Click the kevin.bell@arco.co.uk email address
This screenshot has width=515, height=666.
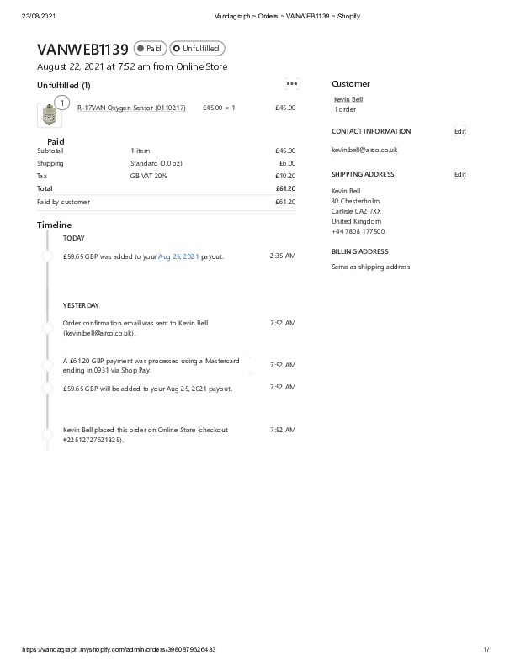pyautogui.click(x=364, y=149)
